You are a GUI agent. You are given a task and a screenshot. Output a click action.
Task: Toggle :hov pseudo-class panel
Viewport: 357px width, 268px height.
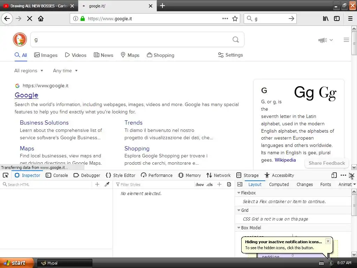point(200,185)
